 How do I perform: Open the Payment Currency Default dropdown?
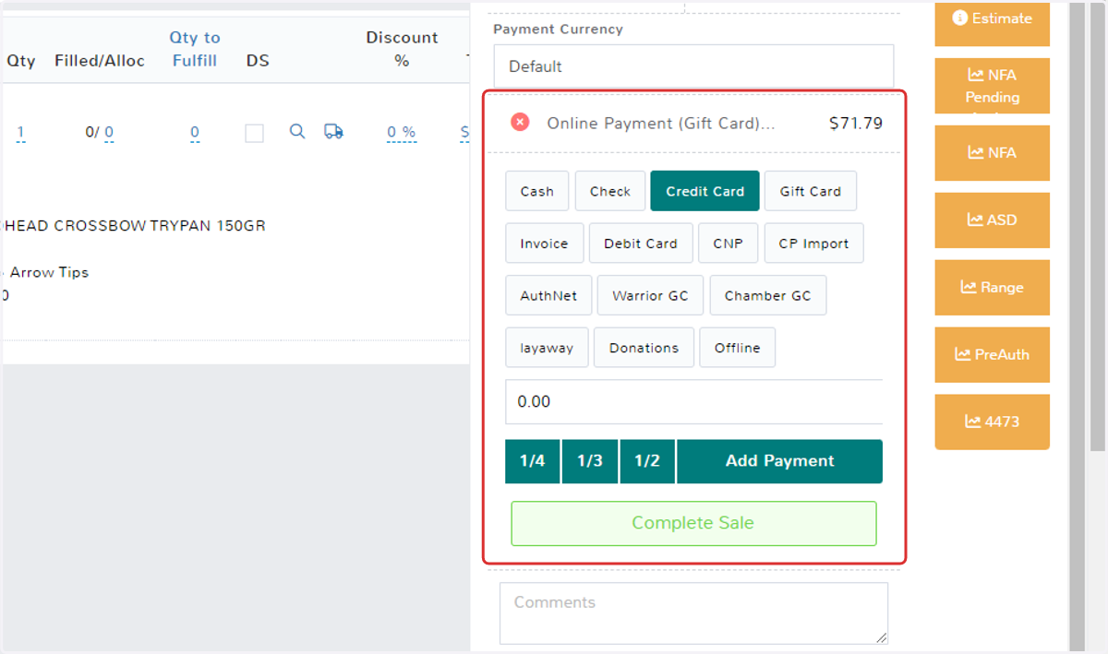tap(693, 66)
